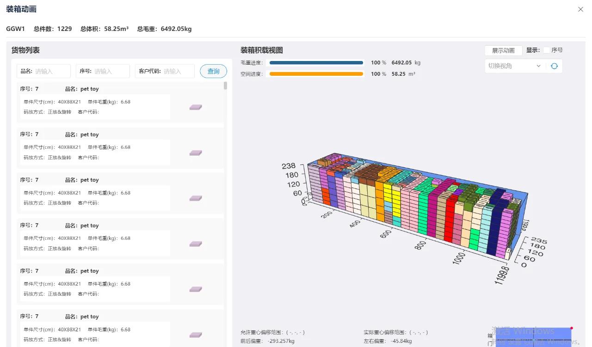Screen dimensions: 592x347
Task: Click the blue refresh view icon beside 切换视角
Action: 554,66
